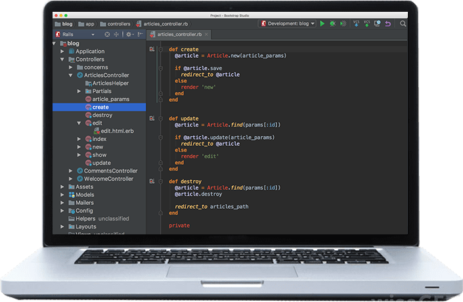
Task: Click the controllers breadcrumb in navigation bar
Action: [118, 24]
